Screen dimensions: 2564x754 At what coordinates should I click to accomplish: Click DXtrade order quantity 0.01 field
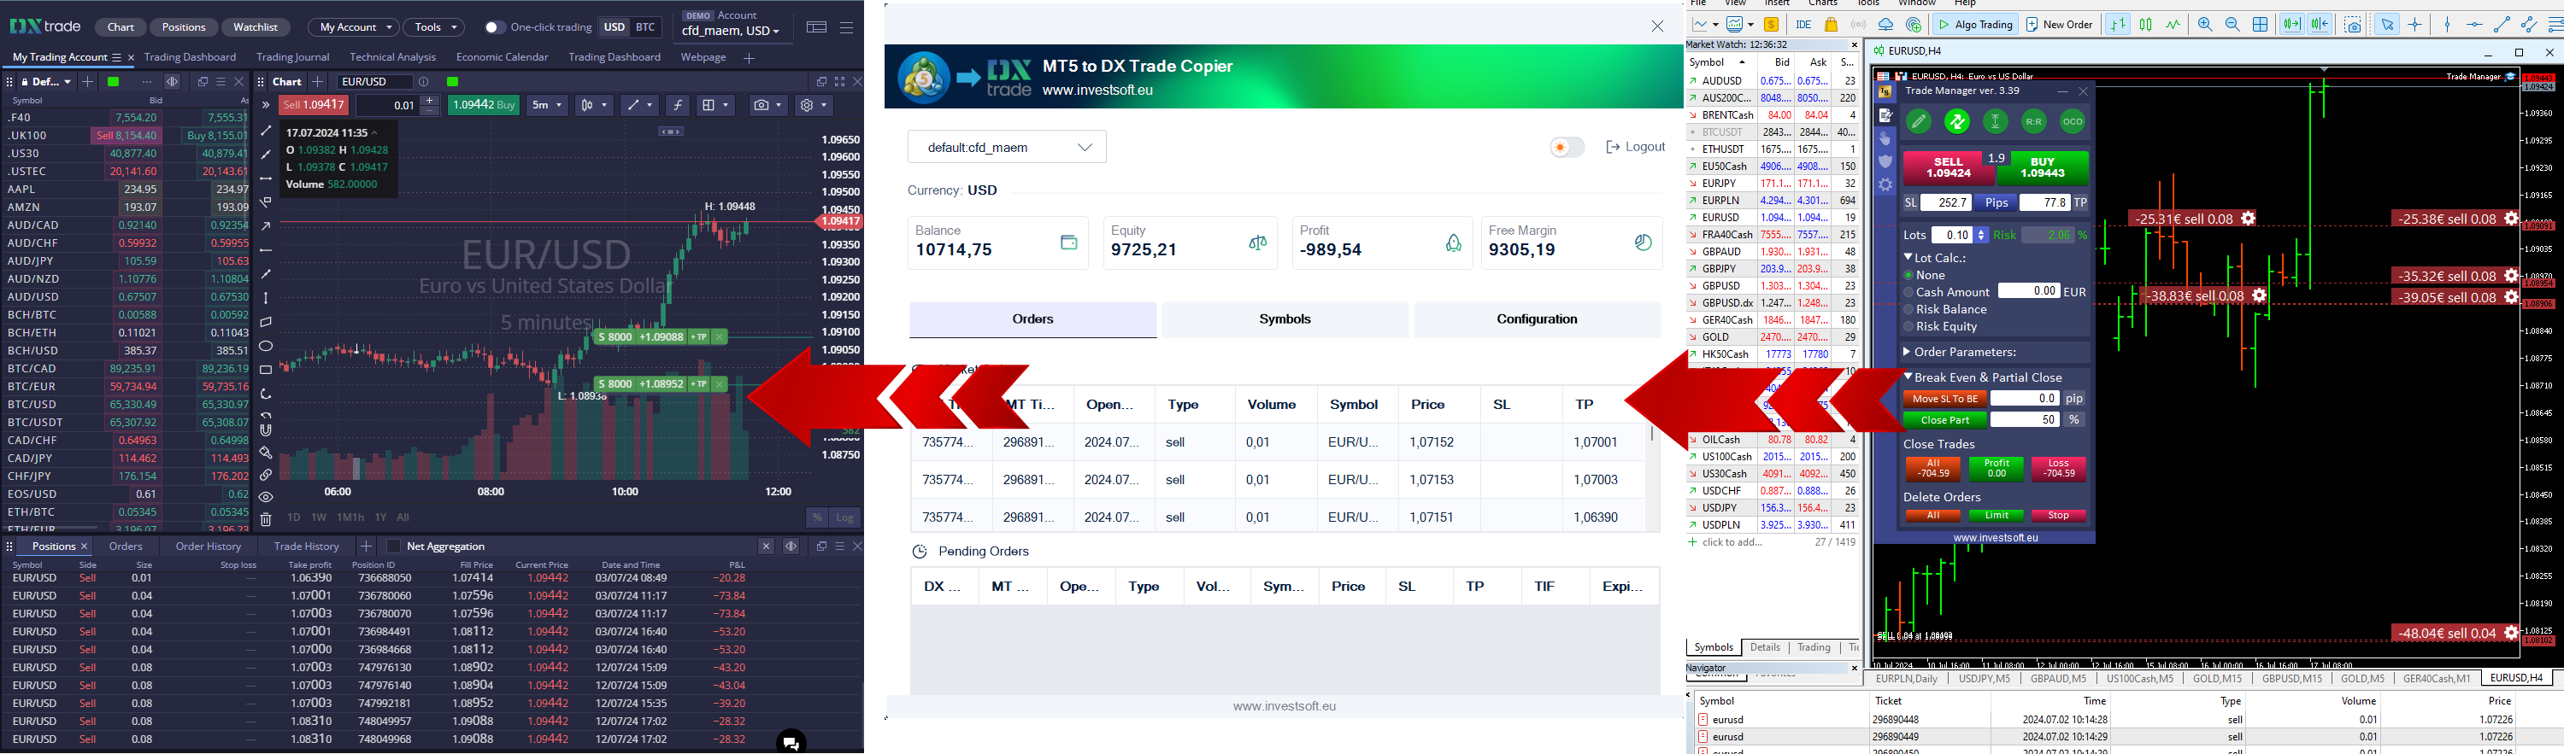pos(389,105)
